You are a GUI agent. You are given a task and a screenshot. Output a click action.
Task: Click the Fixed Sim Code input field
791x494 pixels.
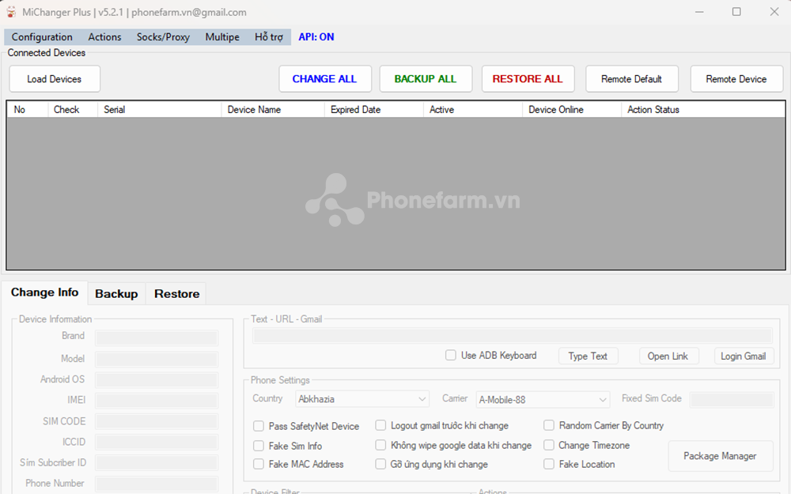732,400
